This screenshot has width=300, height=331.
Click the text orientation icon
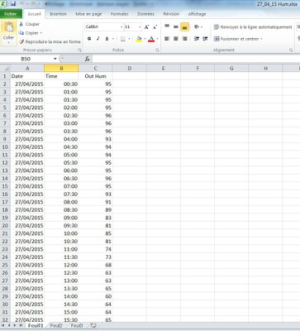197,26
